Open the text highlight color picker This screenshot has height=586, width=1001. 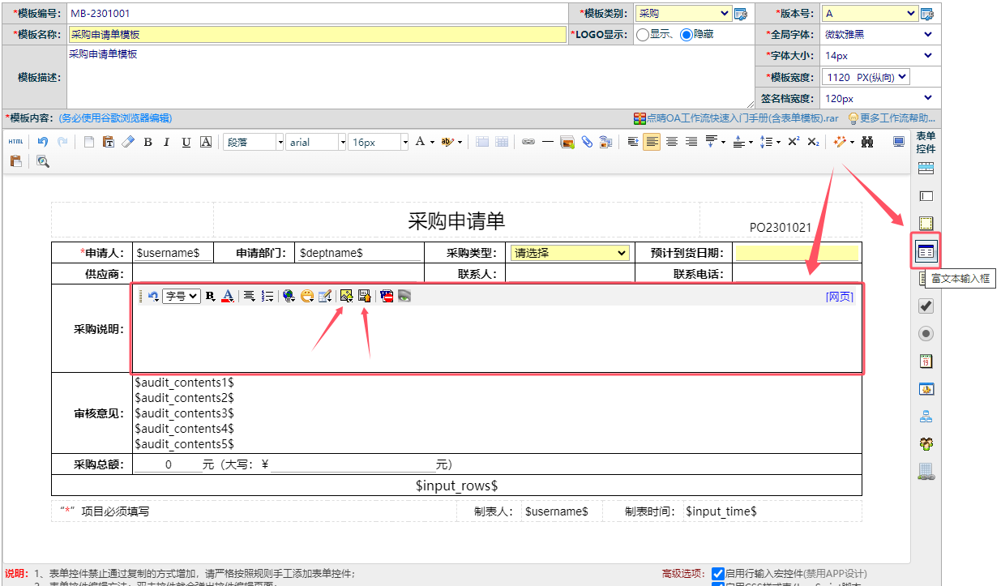click(451, 142)
